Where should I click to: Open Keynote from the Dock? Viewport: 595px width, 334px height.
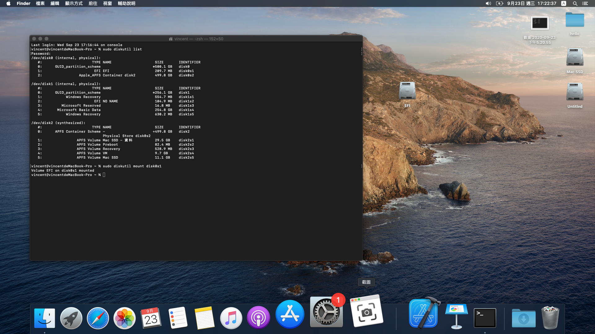(456, 316)
